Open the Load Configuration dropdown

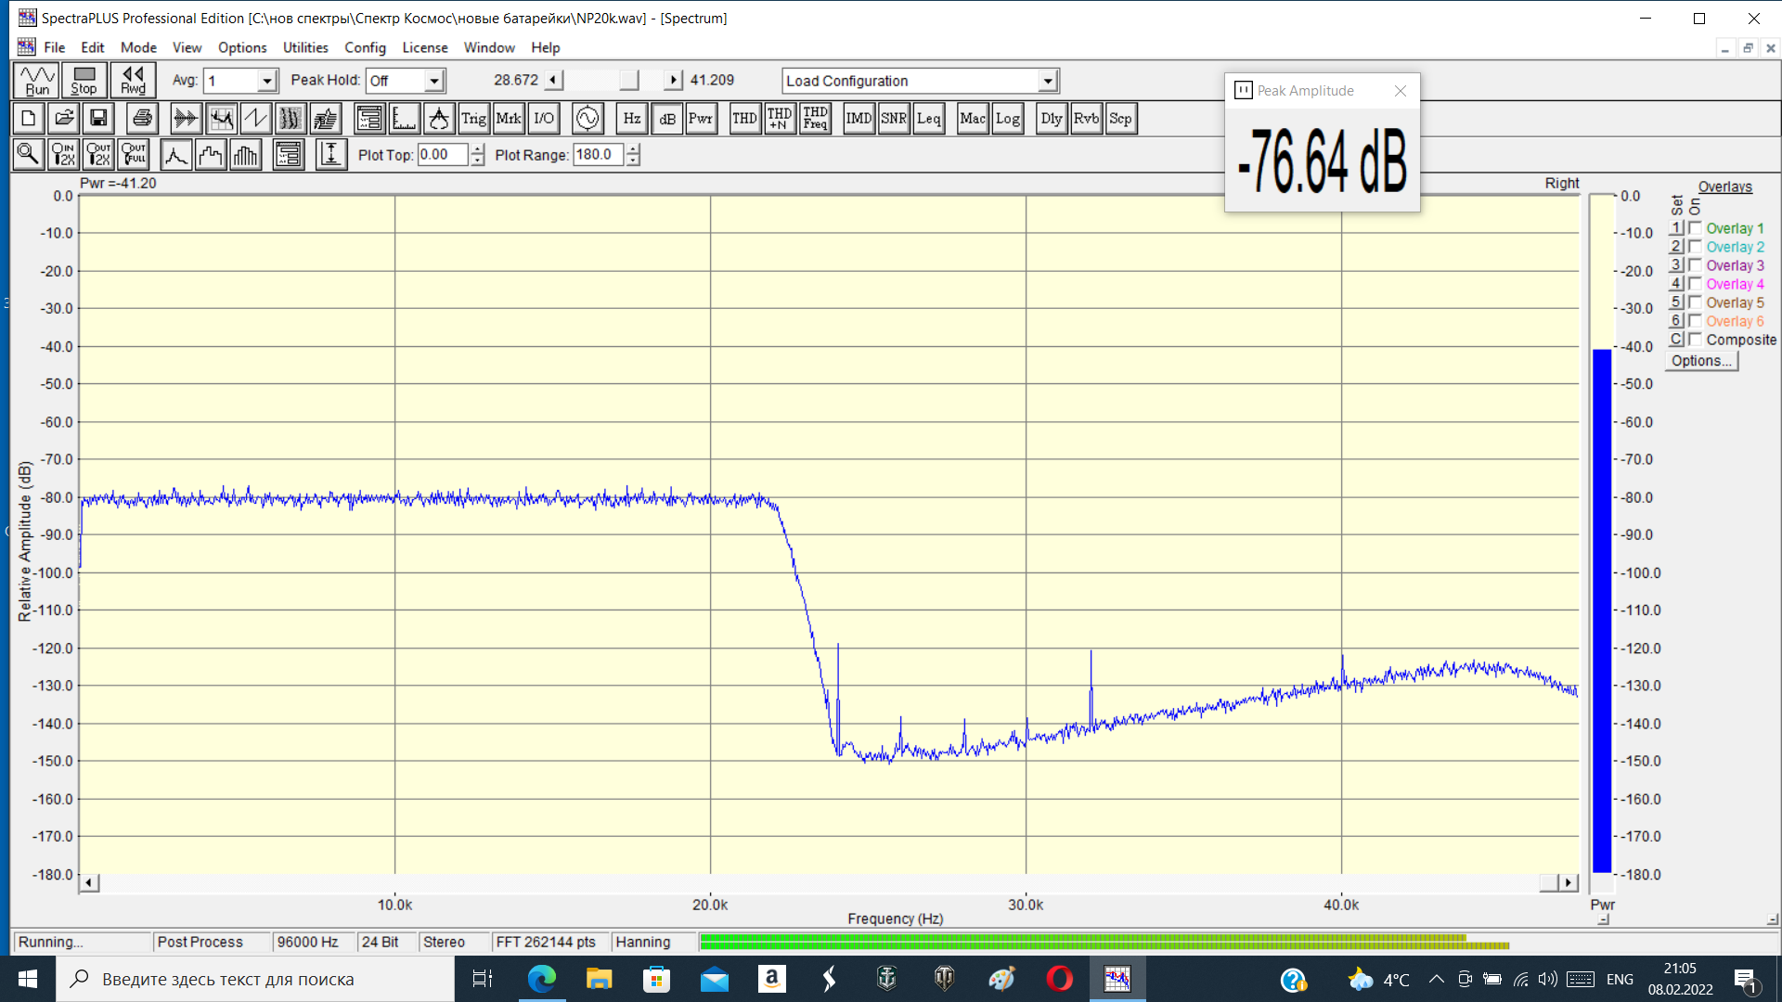(1047, 81)
